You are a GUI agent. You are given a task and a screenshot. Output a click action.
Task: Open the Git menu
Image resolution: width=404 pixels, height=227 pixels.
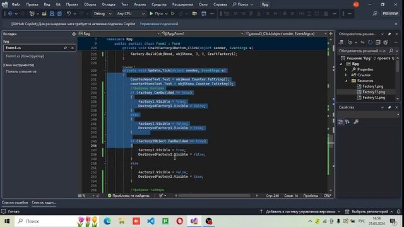(x=58, y=4)
